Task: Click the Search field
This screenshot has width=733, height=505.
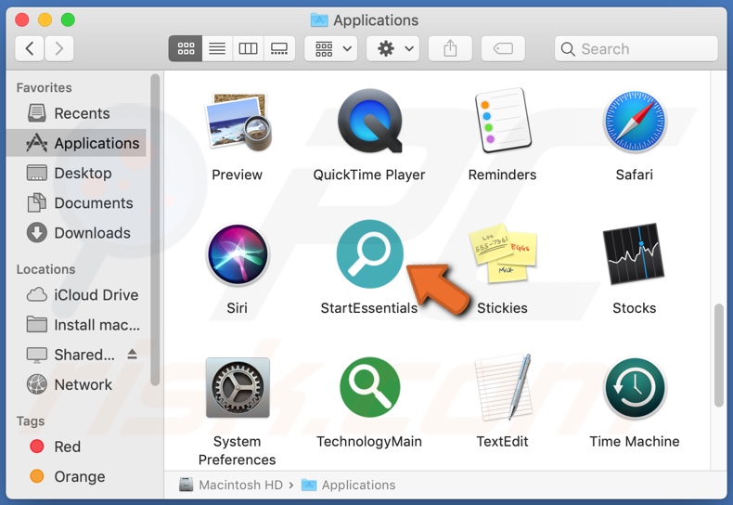Action: point(637,48)
